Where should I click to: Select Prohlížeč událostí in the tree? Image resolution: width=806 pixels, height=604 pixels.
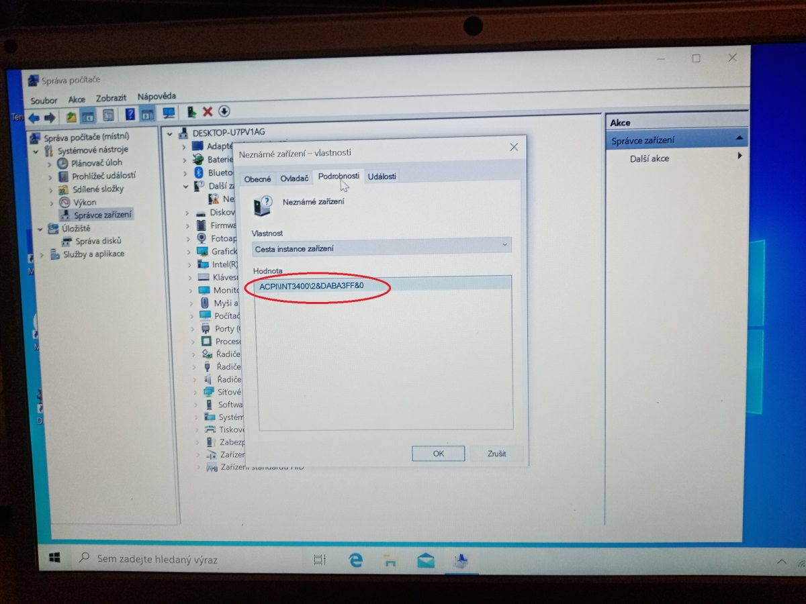coord(104,176)
